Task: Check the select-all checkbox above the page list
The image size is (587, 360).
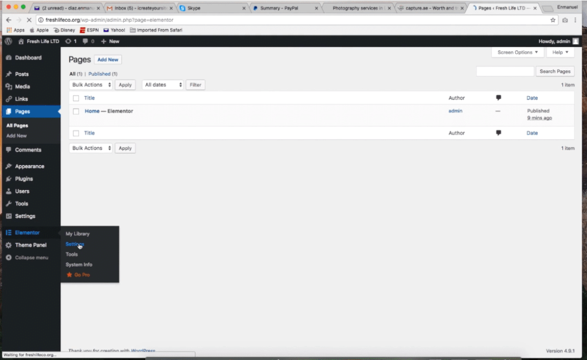Action: point(77,97)
